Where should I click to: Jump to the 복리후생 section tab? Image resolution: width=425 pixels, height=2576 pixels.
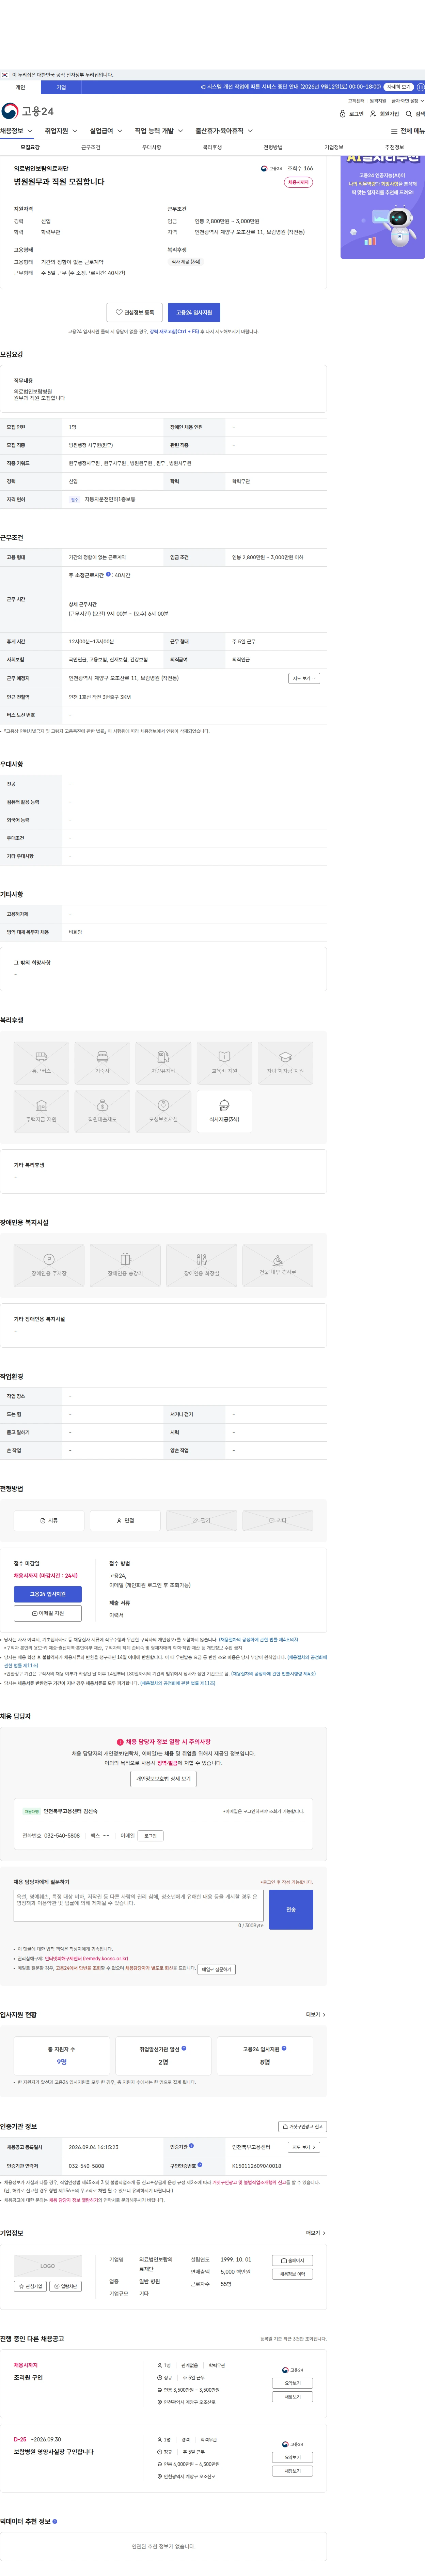(x=212, y=147)
